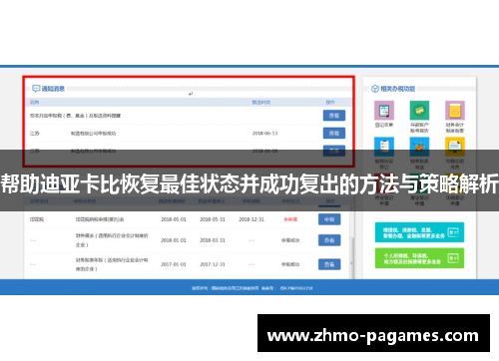
Task: Open the cyan VAT and consumption tax banner
Action: pos(419,232)
